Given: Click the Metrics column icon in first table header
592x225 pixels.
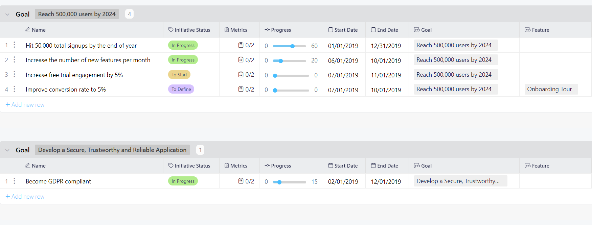Looking at the screenshot, I should tap(227, 30).
